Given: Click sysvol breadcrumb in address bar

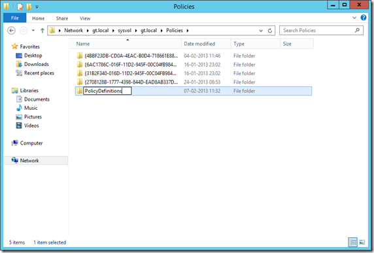Looking at the screenshot, I should pyautogui.click(x=124, y=31).
